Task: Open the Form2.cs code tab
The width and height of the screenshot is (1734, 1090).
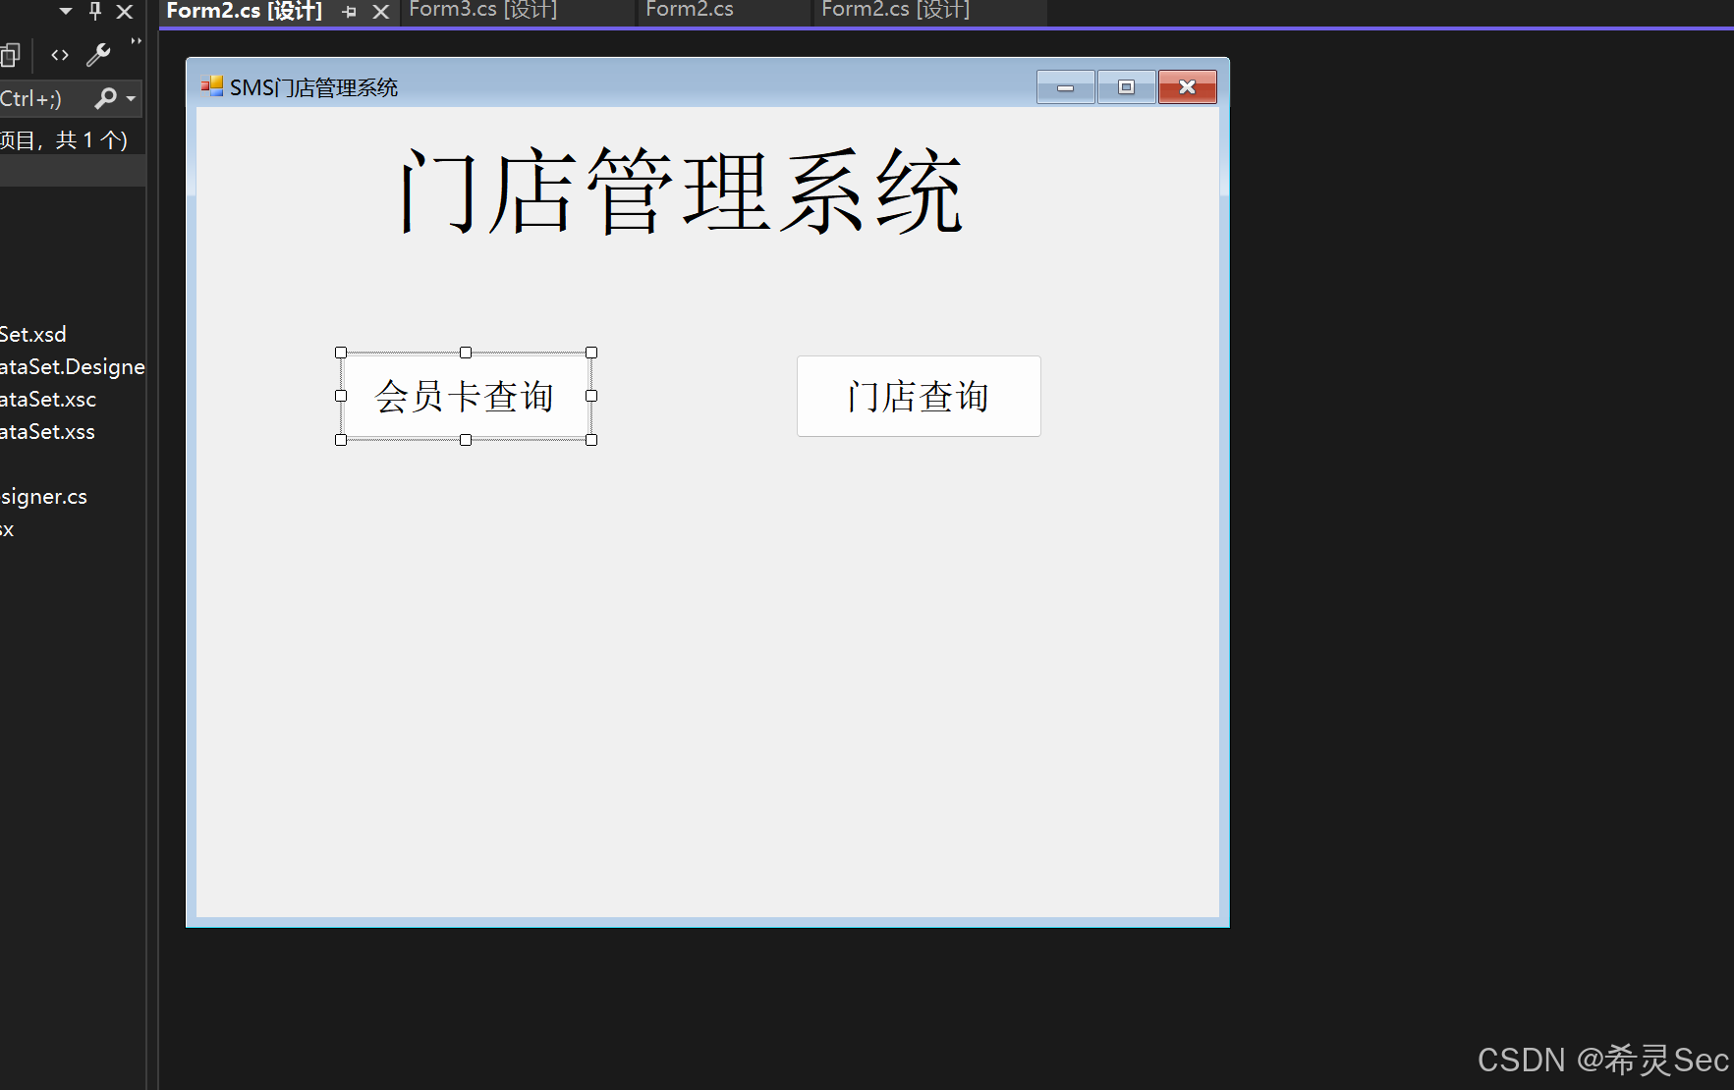Action: [690, 11]
